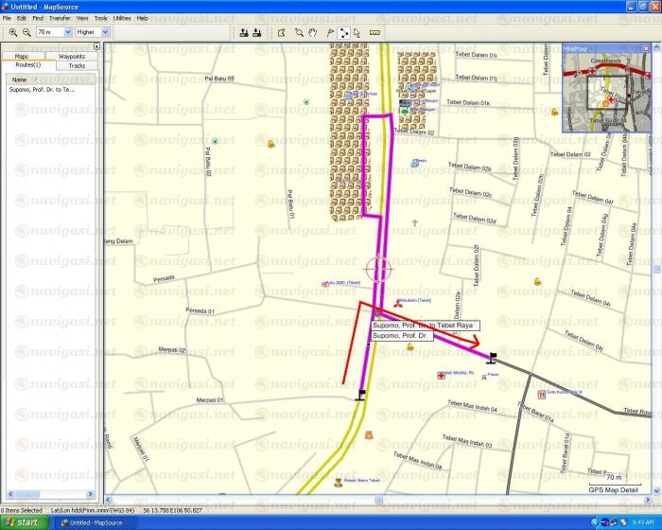Click the Windows Start button
Image resolution: width=662 pixels, height=530 pixels.
[x=23, y=522]
